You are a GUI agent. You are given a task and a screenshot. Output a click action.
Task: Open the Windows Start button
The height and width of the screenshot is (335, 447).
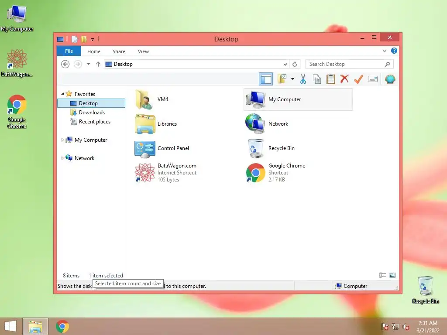click(10, 326)
